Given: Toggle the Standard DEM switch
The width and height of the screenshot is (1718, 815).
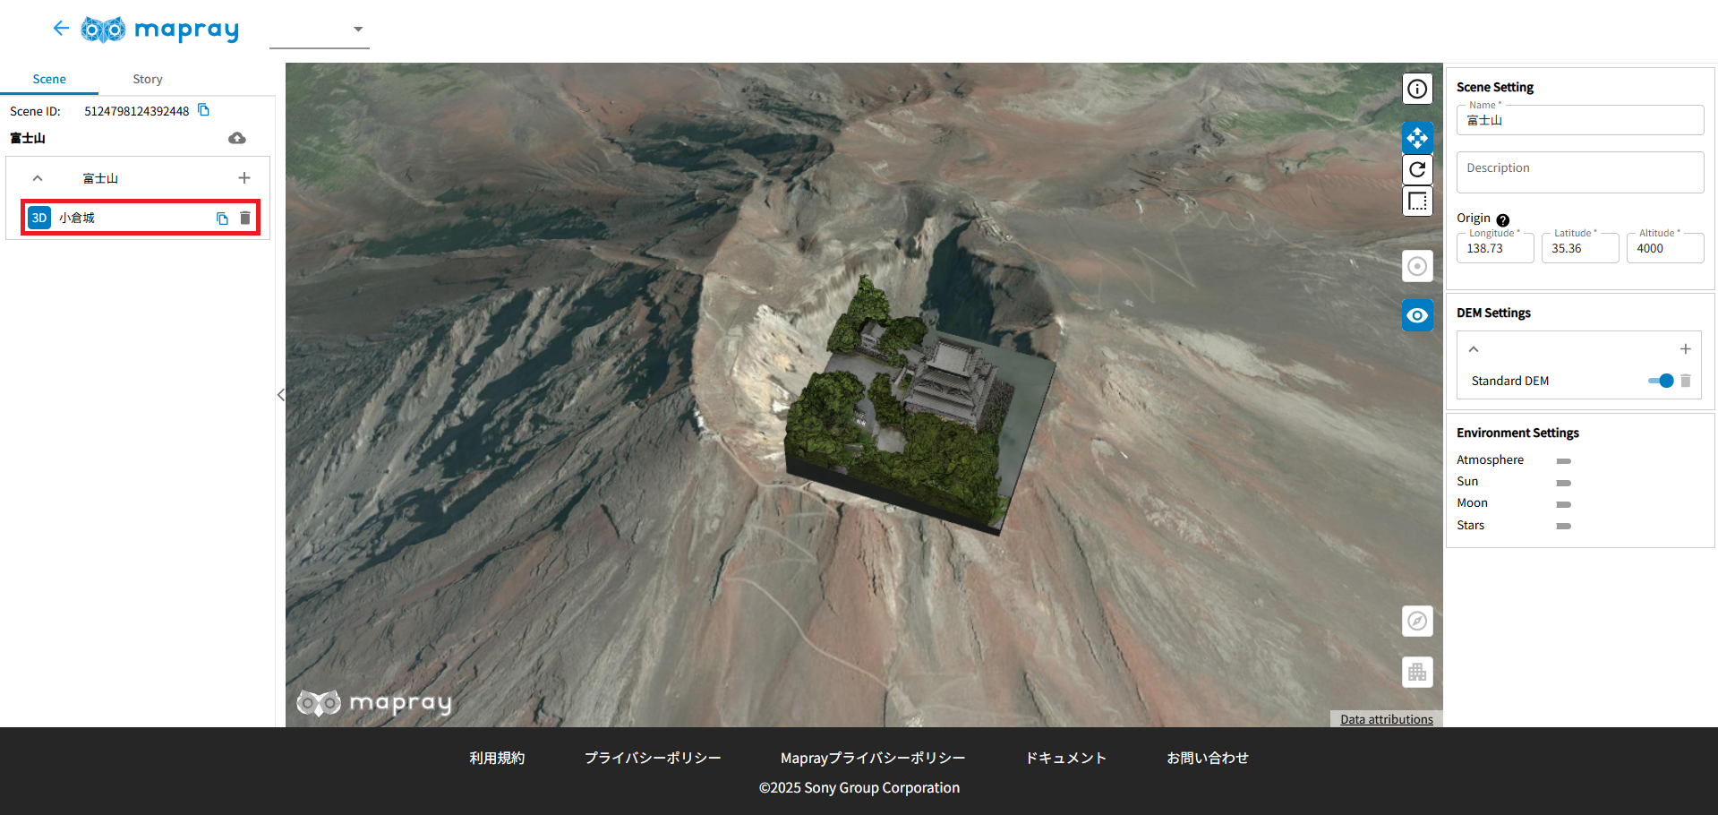Looking at the screenshot, I should [x=1661, y=381].
